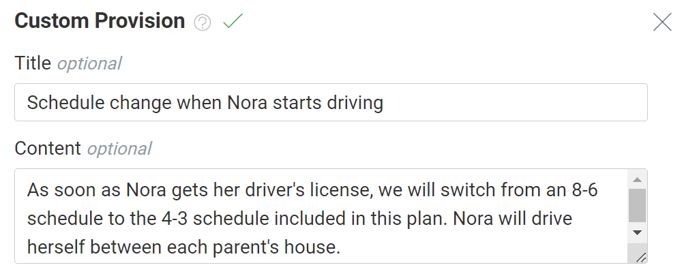Place cursor after "parent's house." in Content

pyautogui.click(x=341, y=248)
